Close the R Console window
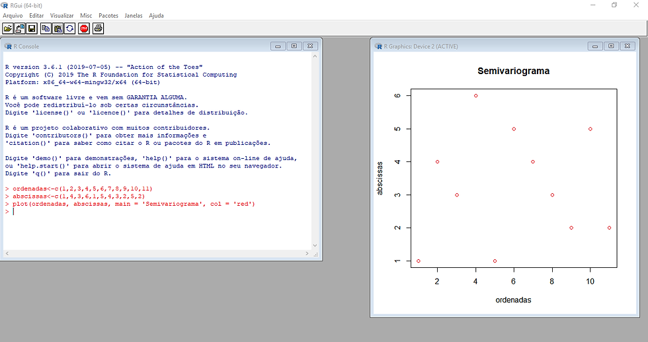The height and width of the screenshot is (342, 648). (310, 46)
